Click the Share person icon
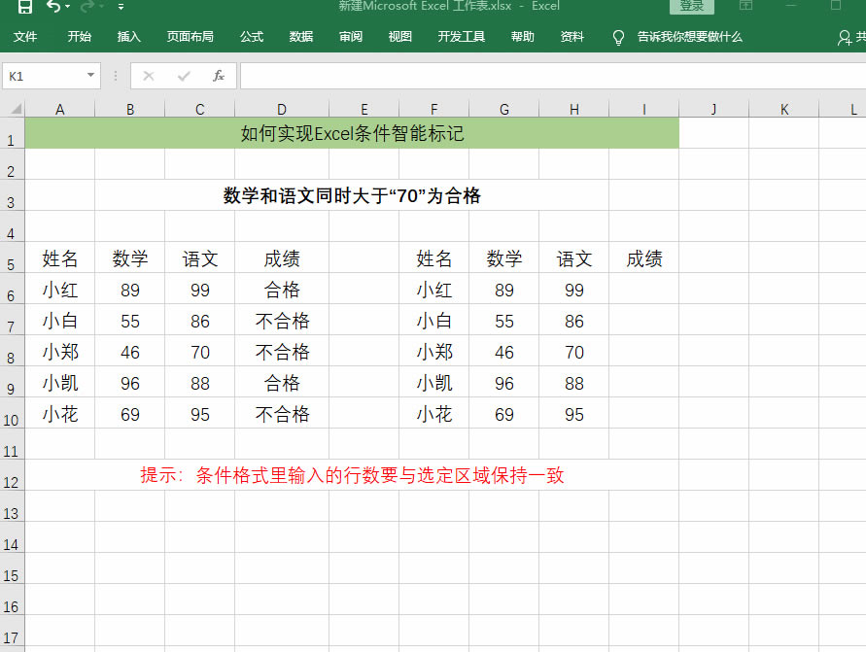 [x=845, y=37]
